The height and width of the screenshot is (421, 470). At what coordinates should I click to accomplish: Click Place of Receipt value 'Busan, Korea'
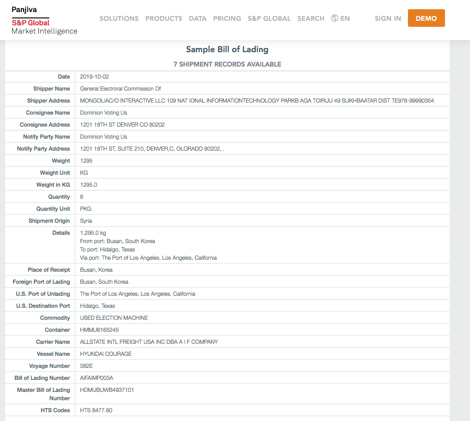(x=96, y=270)
